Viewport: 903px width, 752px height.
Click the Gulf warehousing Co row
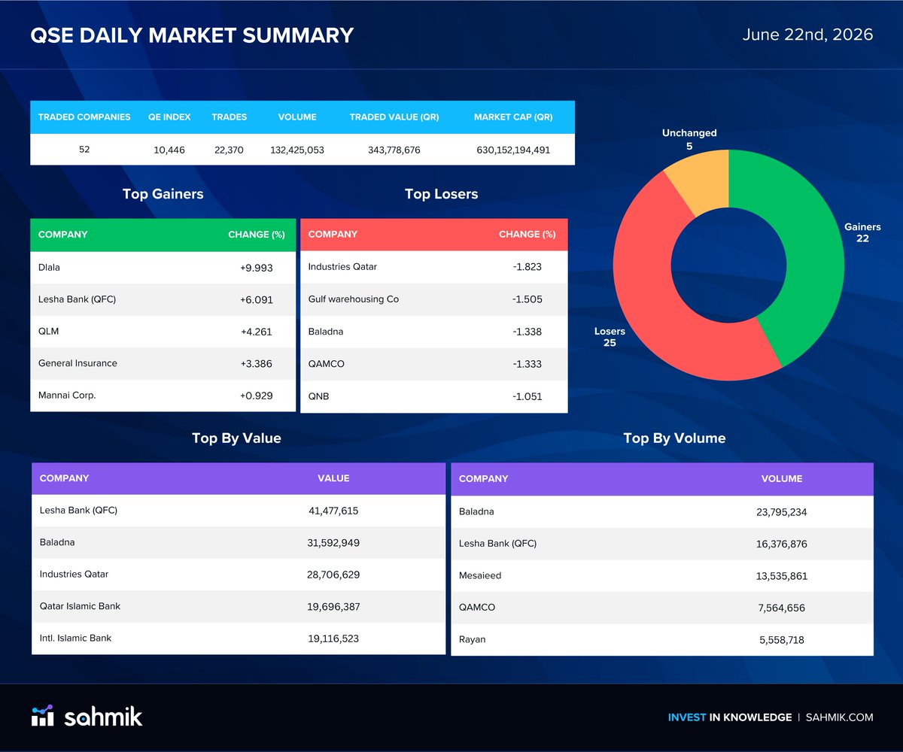coord(434,299)
